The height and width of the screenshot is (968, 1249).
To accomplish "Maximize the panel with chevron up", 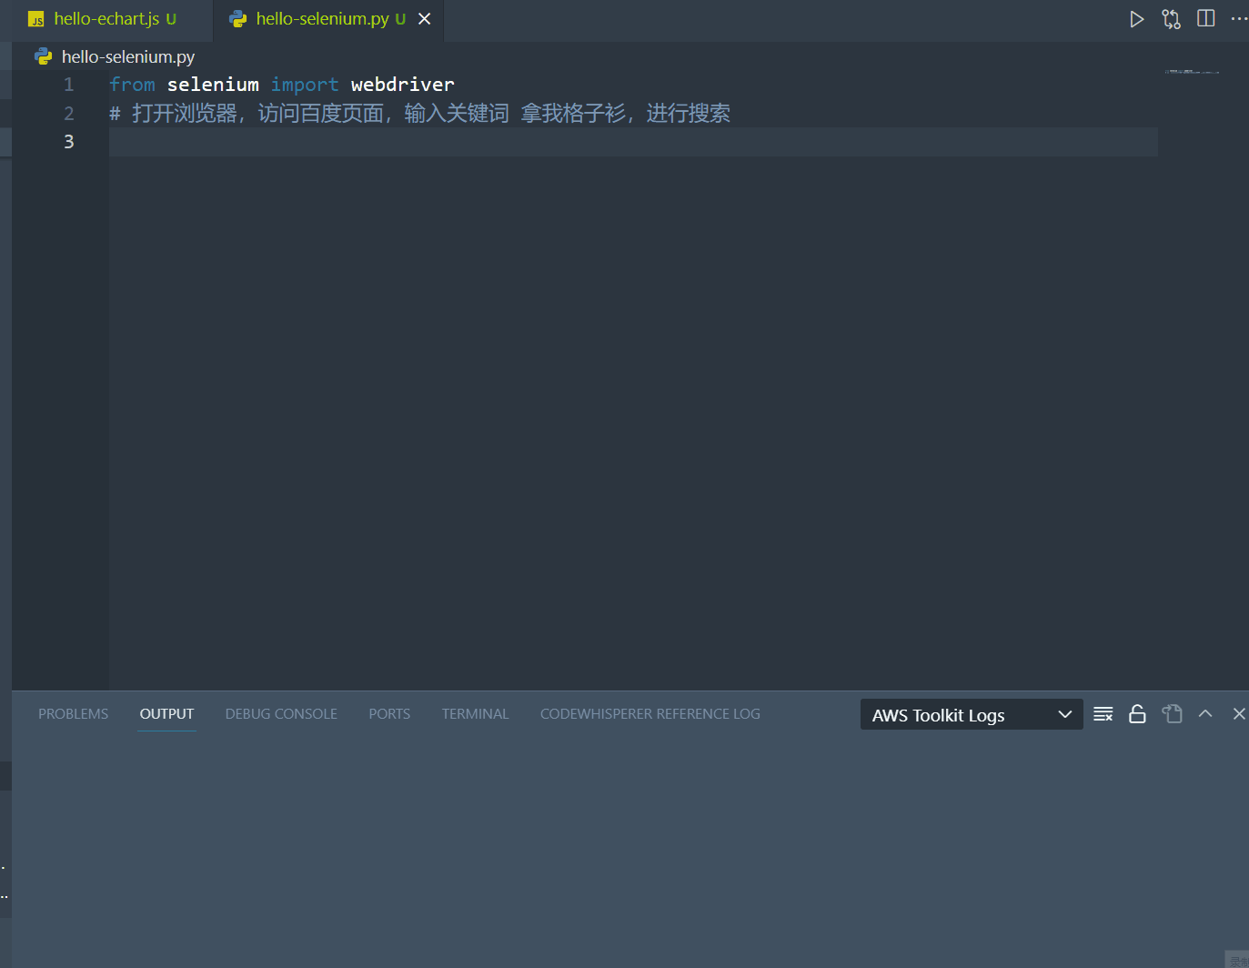I will (1205, 714).
